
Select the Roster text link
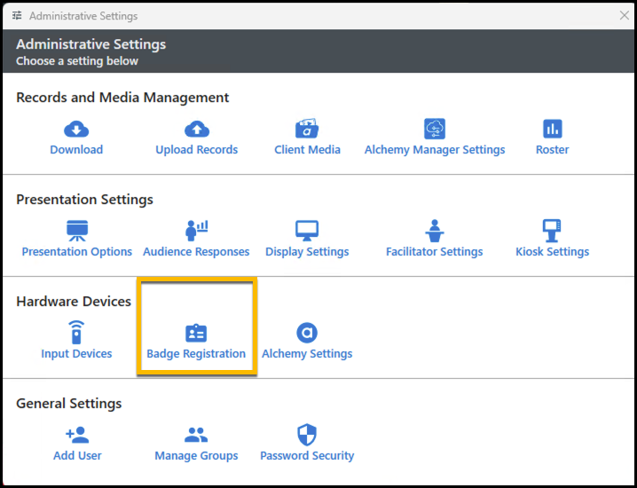(553, 150)
